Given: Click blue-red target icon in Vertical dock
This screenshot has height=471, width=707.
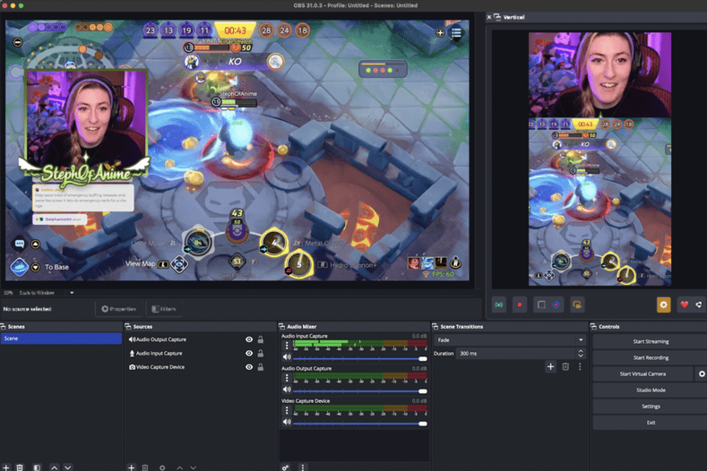Looking at the screenshot, I should 556,305.
